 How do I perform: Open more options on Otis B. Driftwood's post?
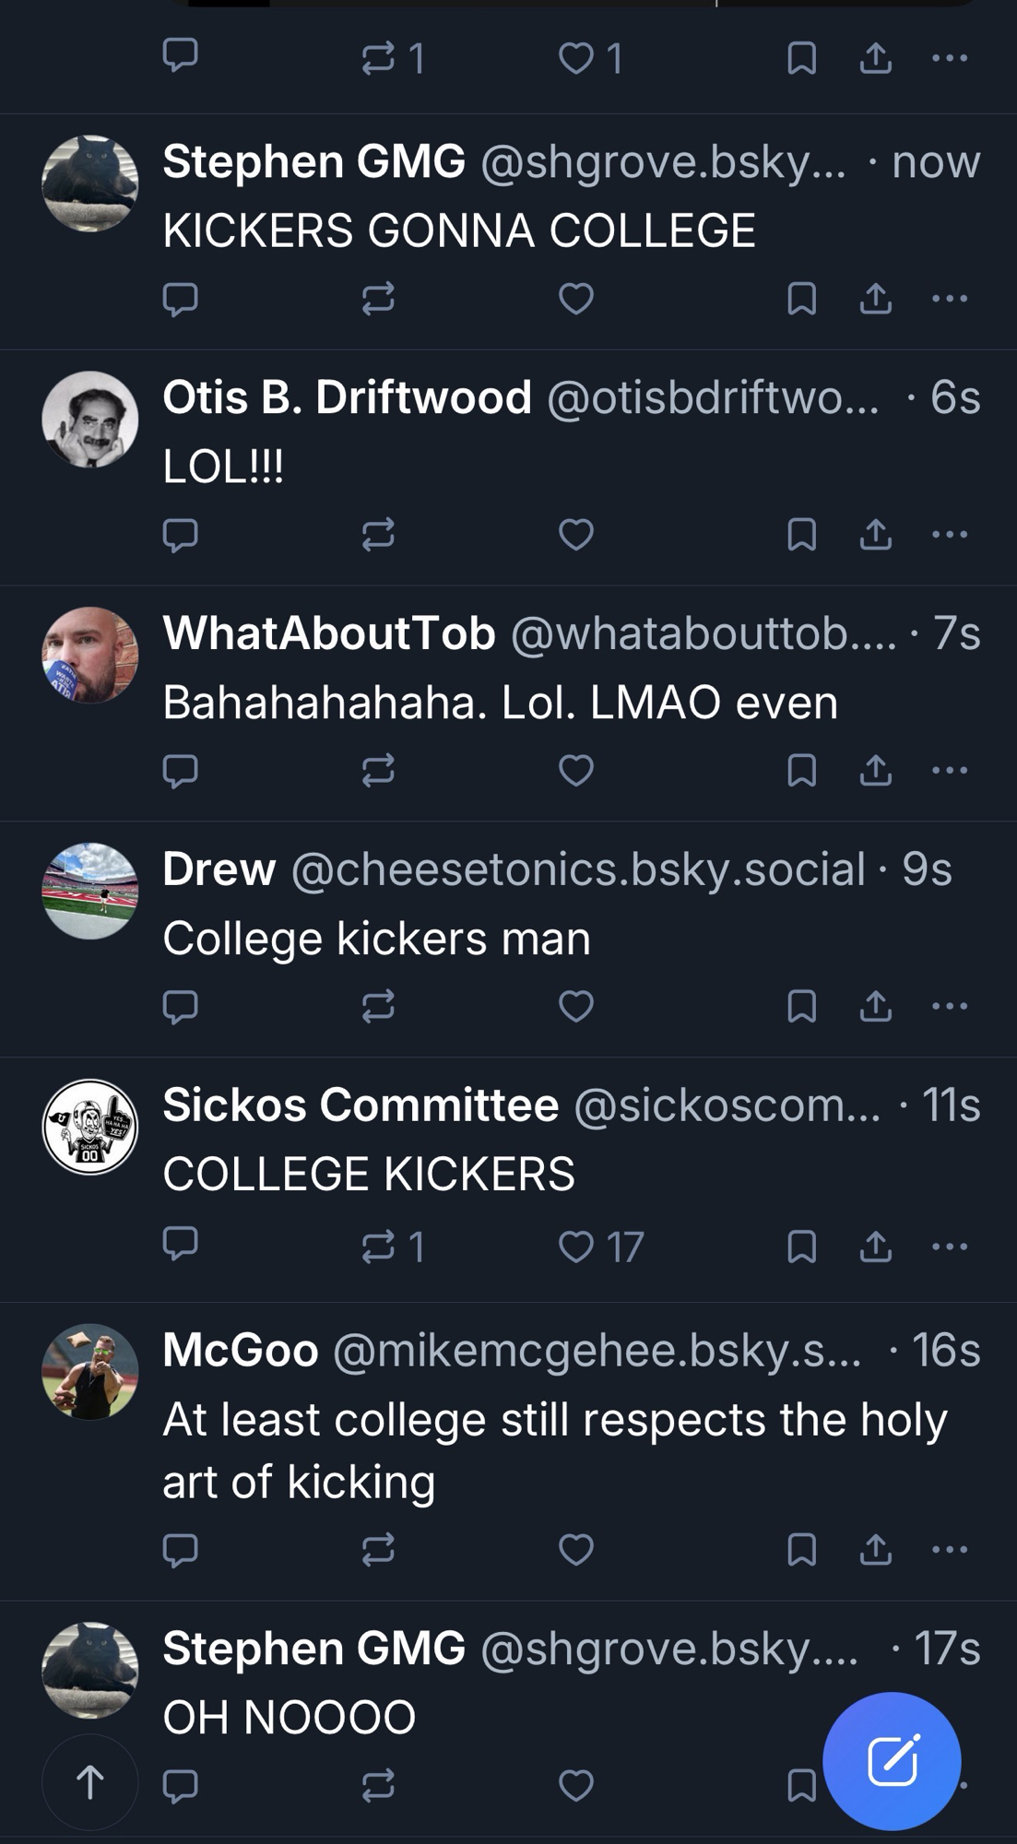coord(950,534)
